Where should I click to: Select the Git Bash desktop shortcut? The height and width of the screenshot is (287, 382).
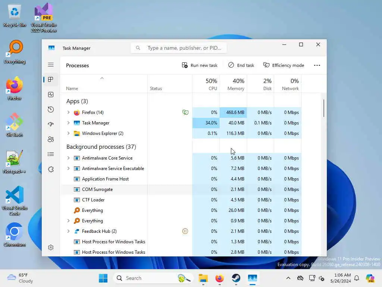click(15, 125)
